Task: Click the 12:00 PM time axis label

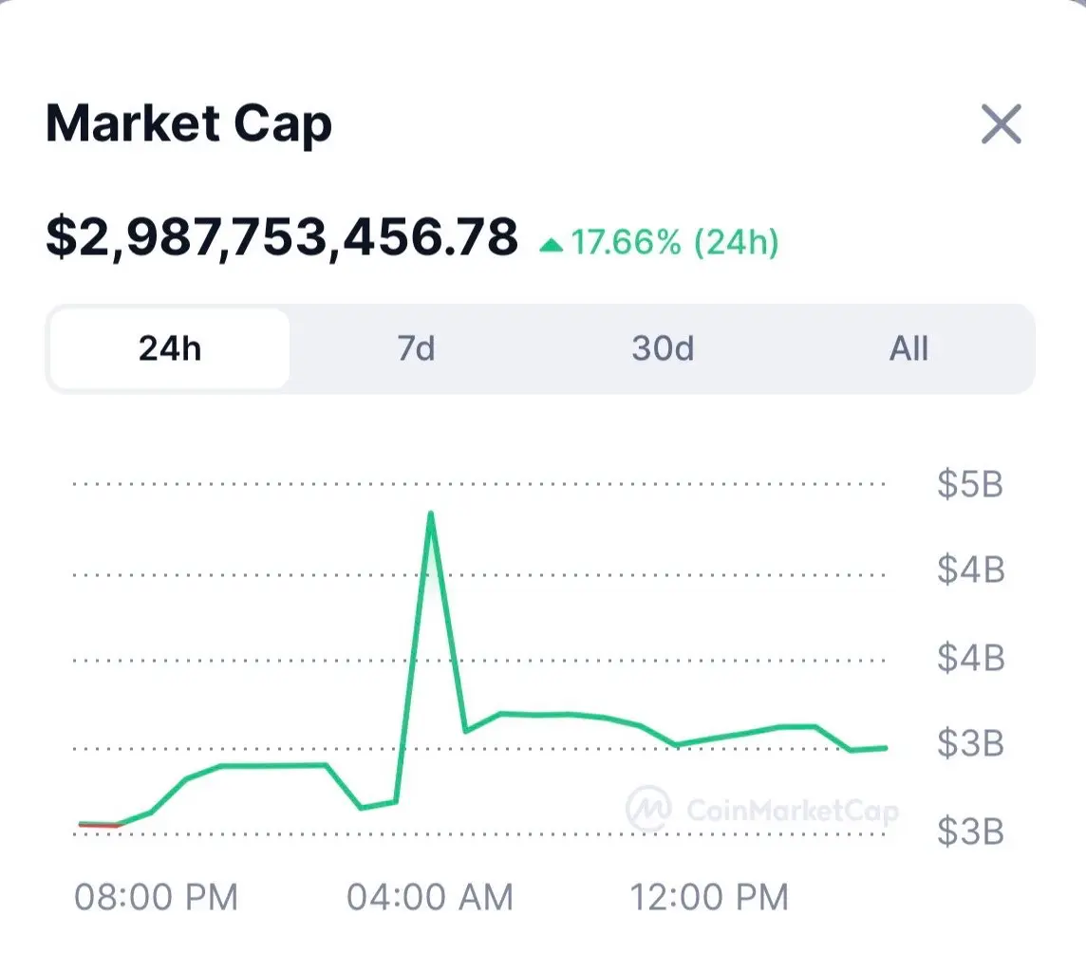Action: point(710,896)
